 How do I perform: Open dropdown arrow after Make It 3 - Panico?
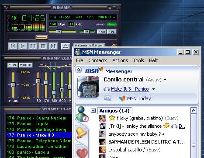coord(153,89)
